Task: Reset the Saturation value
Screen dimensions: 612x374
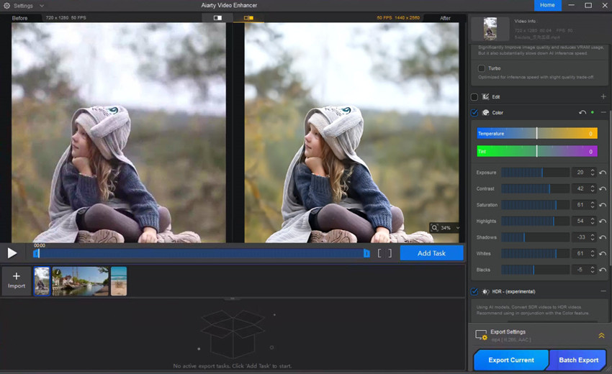Action: (x=603, y=205)
